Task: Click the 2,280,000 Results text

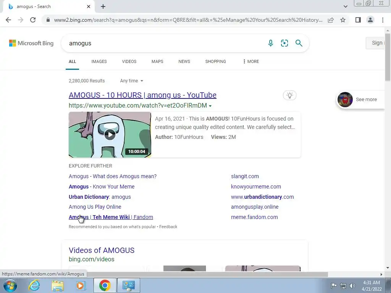Action: (87, 81)
